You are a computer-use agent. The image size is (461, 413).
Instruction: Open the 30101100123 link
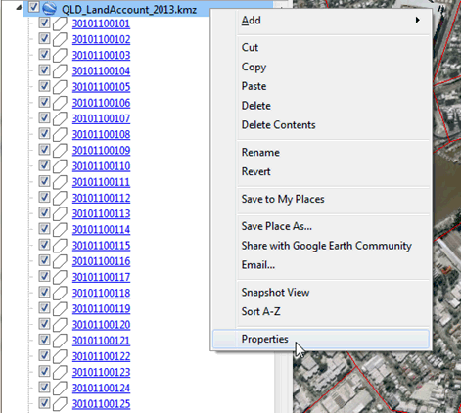101,373
